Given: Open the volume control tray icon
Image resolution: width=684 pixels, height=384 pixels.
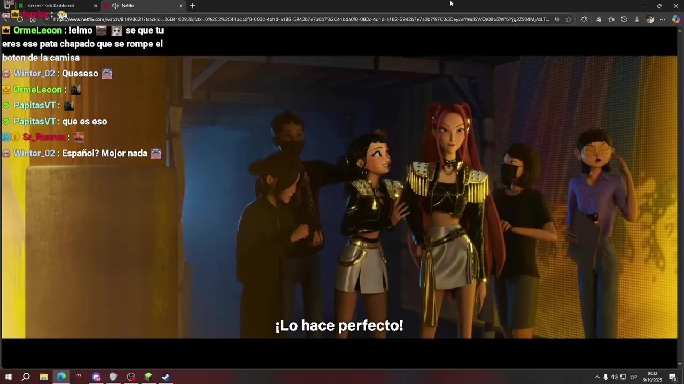Looking at the screenshot, I should click(614, 377).
